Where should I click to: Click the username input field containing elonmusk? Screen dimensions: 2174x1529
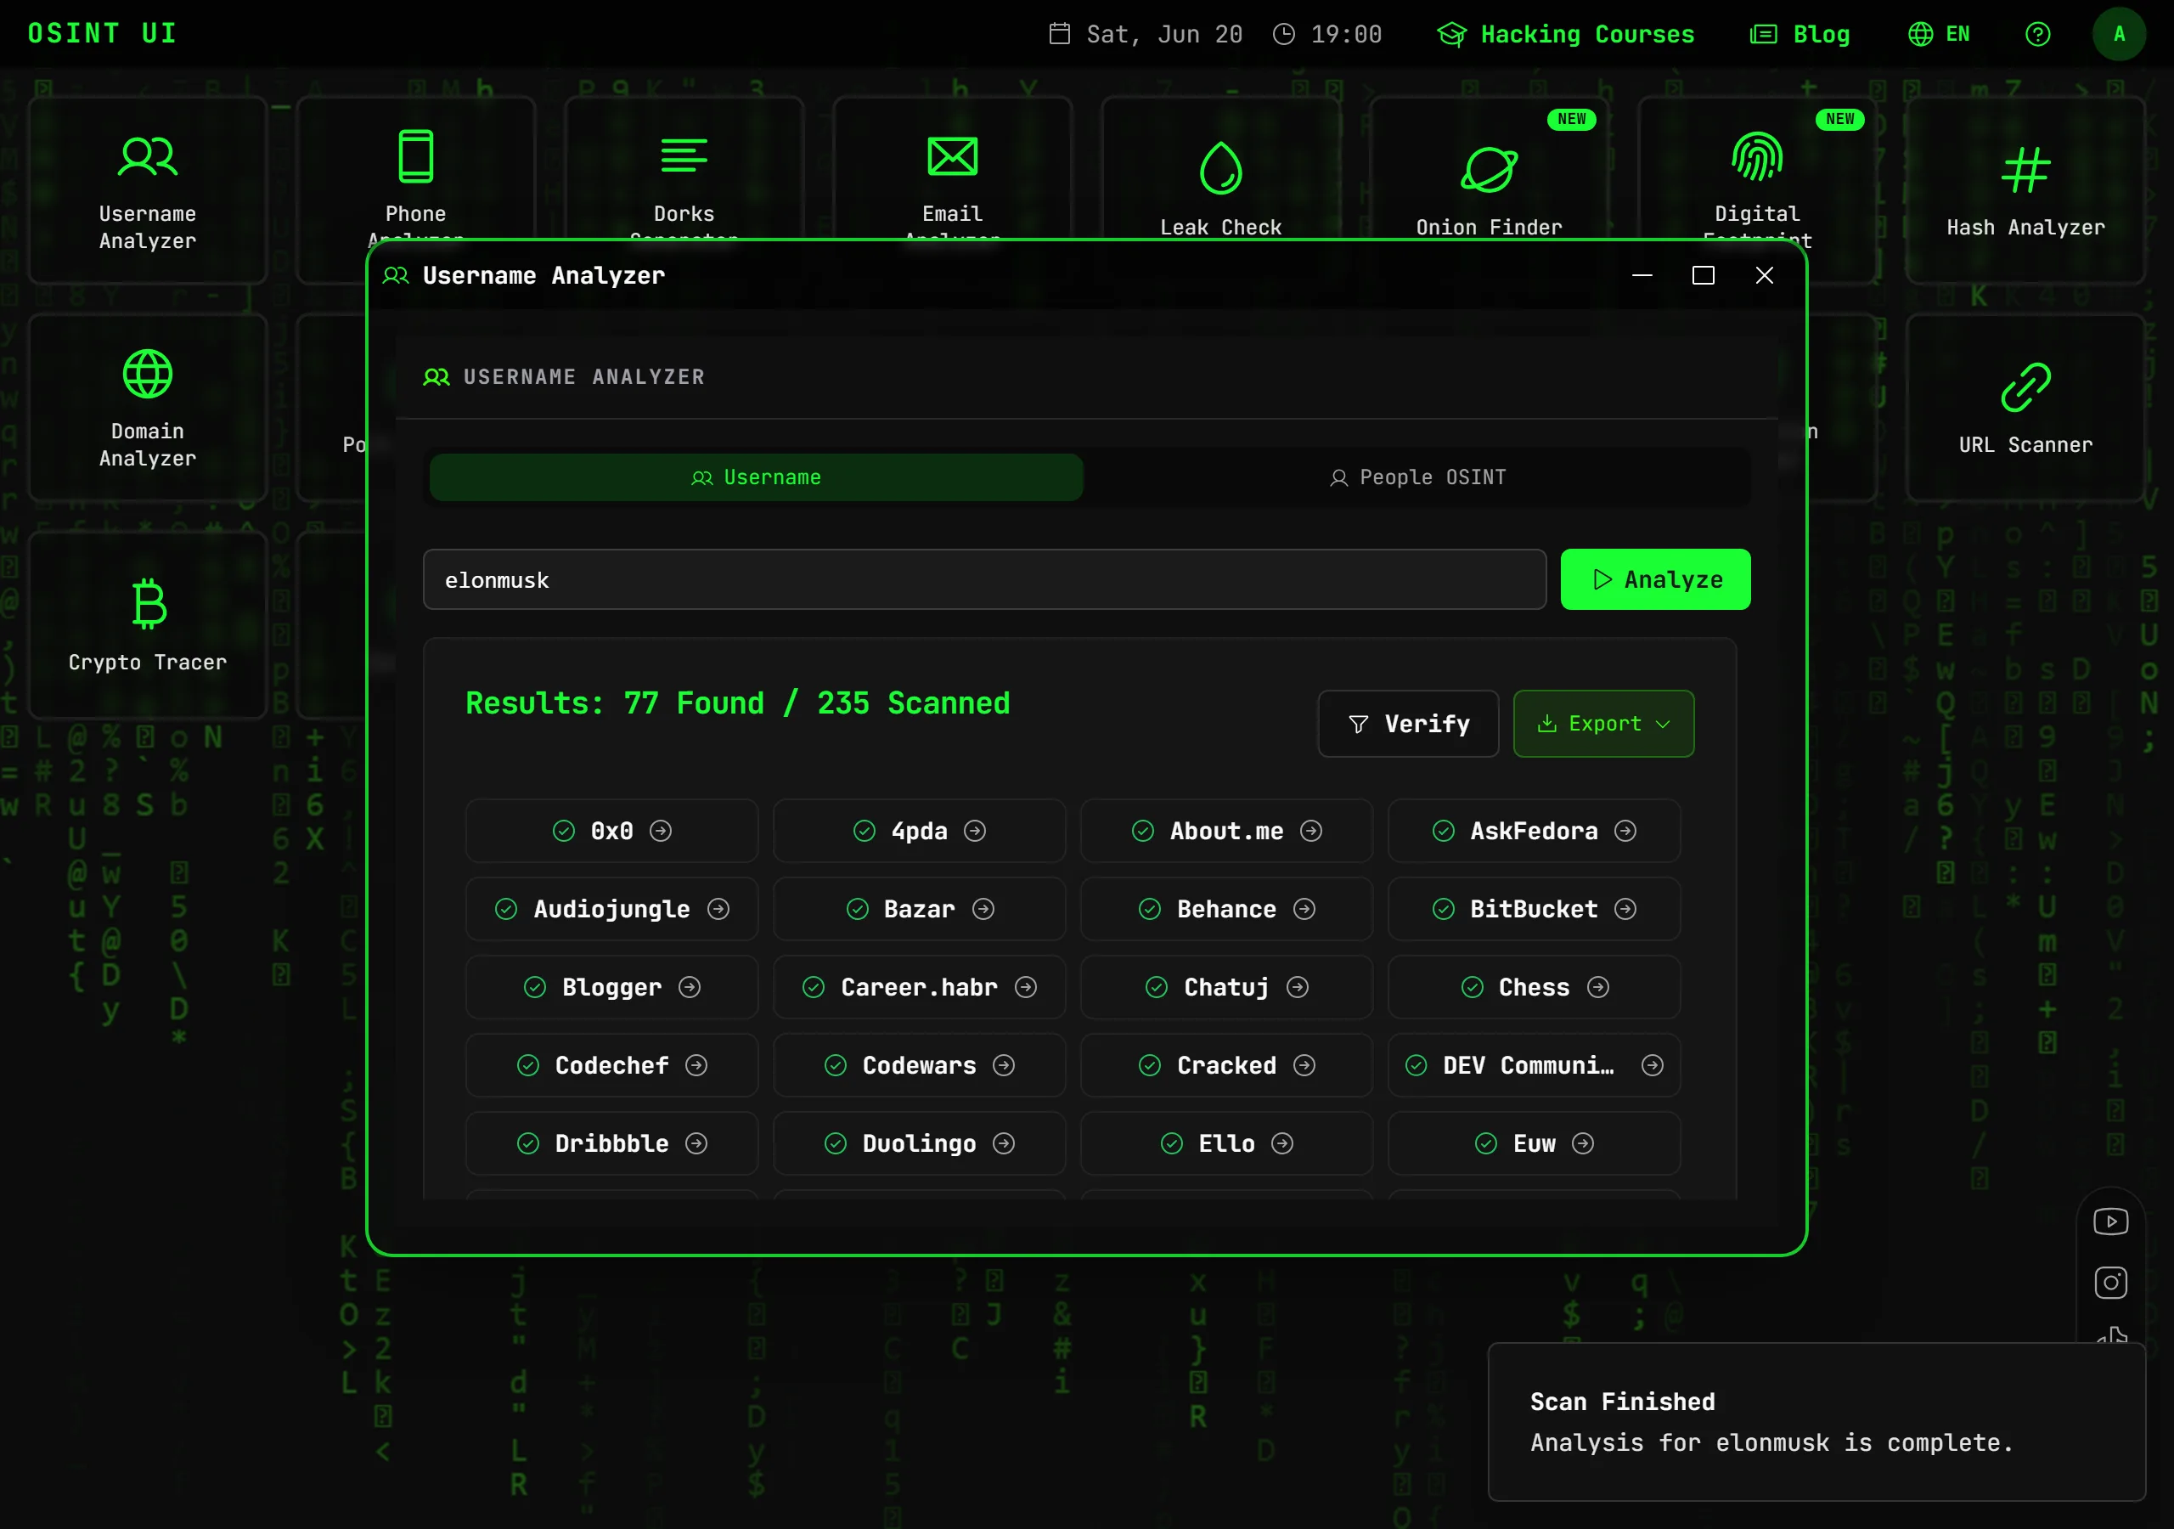tap(983, 580)
